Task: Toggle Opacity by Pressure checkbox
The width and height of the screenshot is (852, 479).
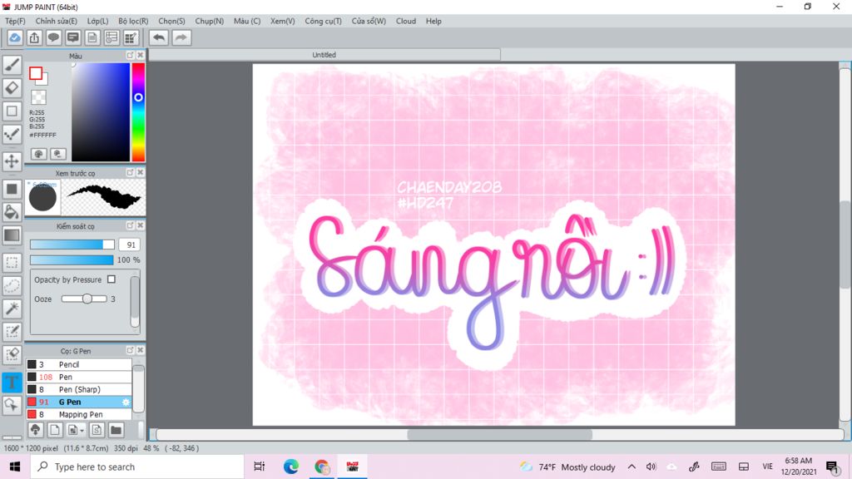Action: [111, 279]
